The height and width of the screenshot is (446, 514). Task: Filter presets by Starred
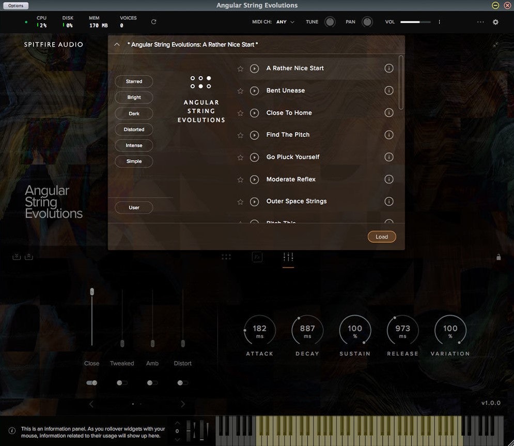pos(134,81)
